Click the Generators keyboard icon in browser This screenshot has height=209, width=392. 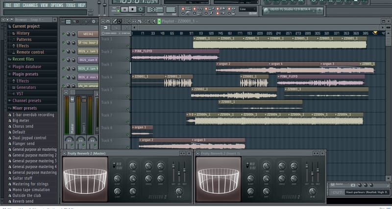pyautogui.click(x=14, y=88)
